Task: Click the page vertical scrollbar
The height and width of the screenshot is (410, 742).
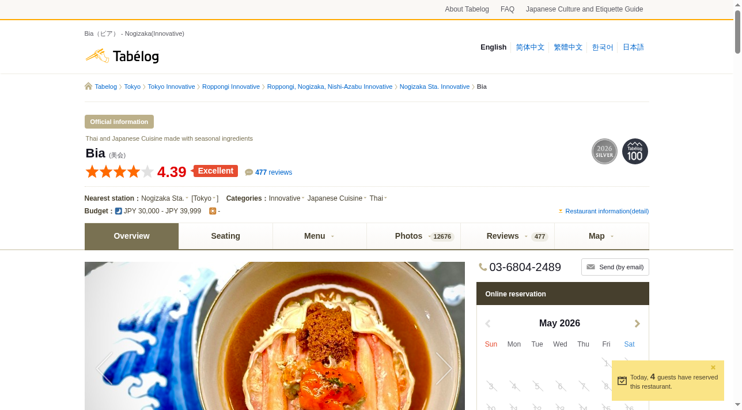Action: [x=737, y=32]
